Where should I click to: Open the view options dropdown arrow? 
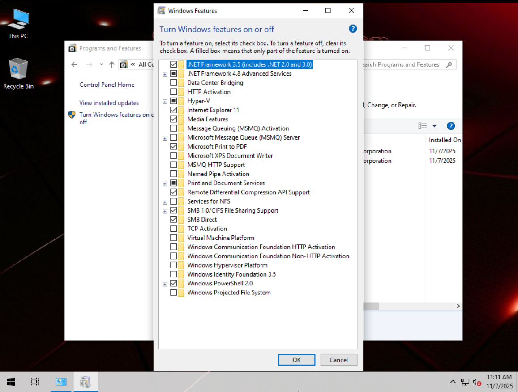point(434,126)
